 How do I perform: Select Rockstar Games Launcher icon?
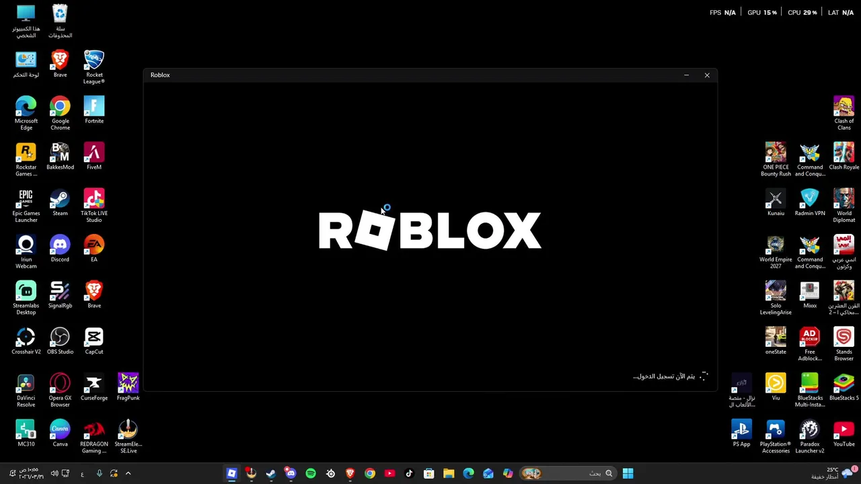[26, 159]
